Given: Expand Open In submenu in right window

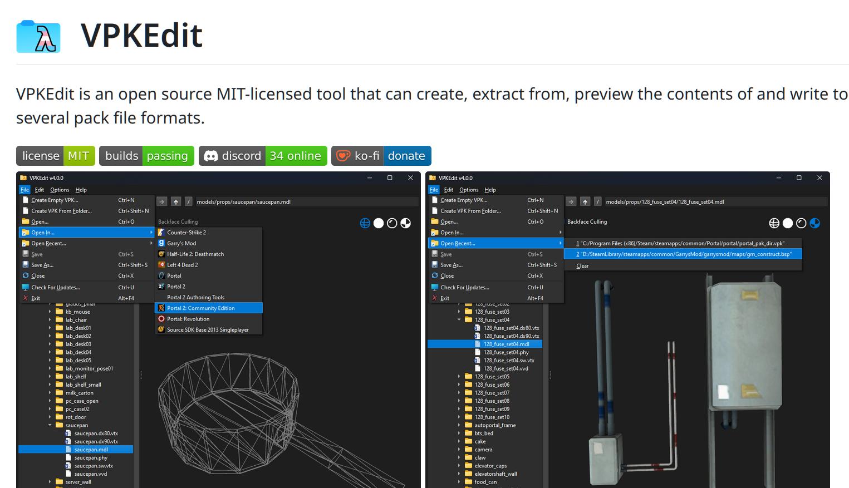Looking at the screenshot, I should click(495, 233).
